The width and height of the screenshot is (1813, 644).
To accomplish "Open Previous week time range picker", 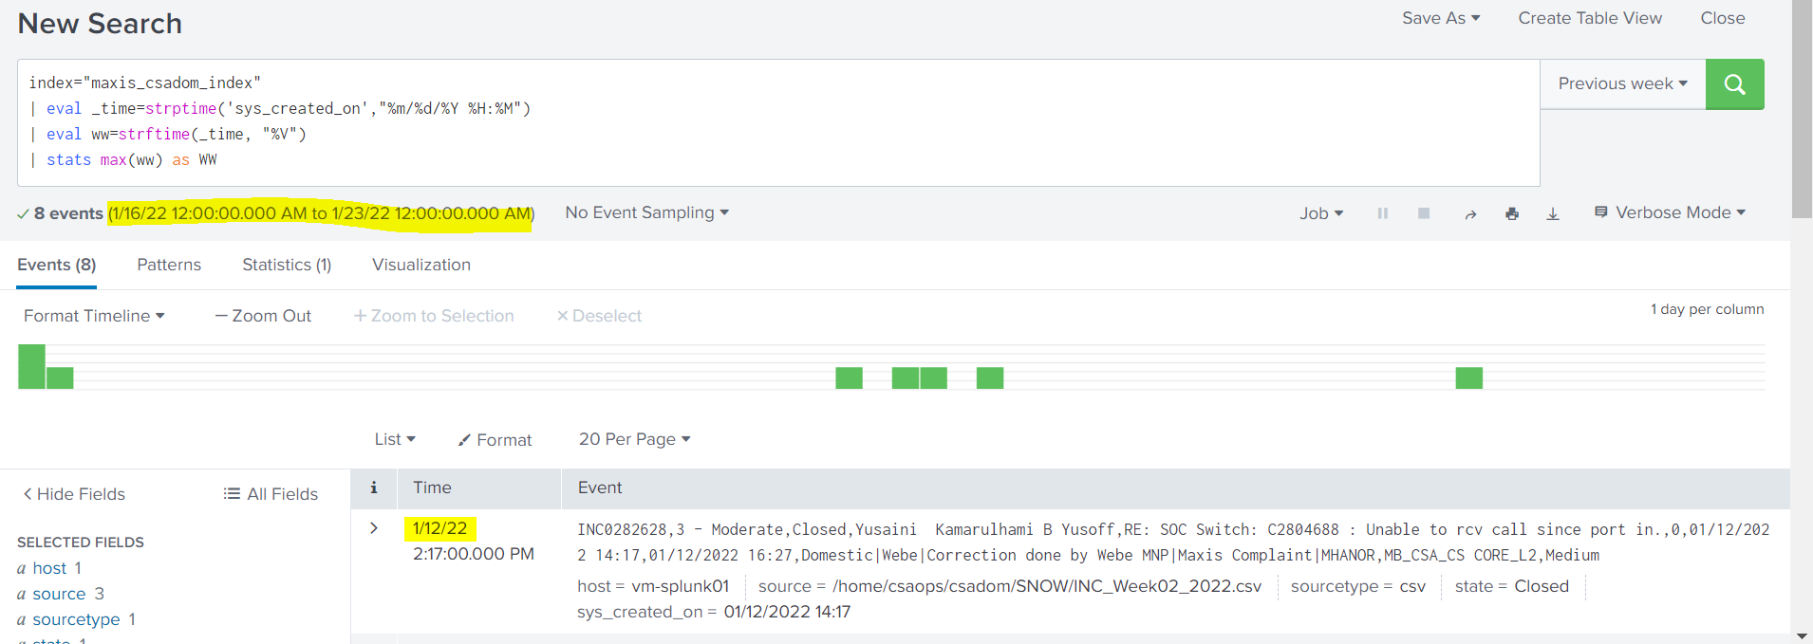I will [1622, 83].
